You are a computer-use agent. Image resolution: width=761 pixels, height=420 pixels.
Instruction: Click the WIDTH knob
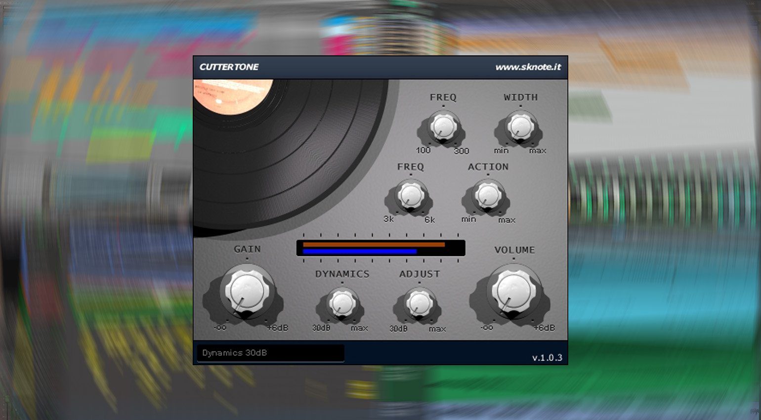520,126
